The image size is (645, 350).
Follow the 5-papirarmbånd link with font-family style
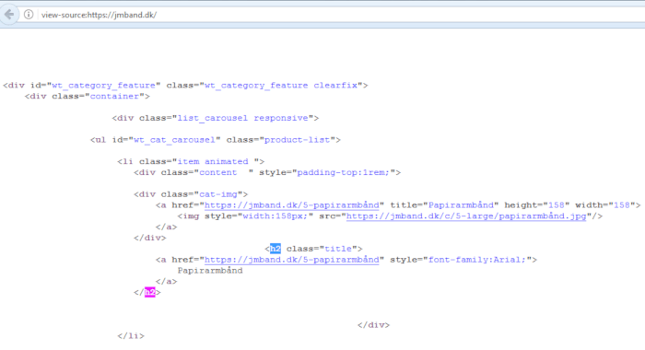[292, 260]
